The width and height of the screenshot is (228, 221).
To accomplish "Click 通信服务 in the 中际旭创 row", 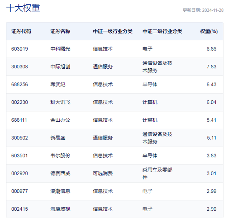I will 103,67.
